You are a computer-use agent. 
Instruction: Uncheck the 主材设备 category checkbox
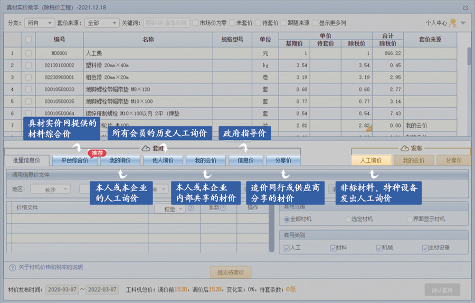point(425,248)
